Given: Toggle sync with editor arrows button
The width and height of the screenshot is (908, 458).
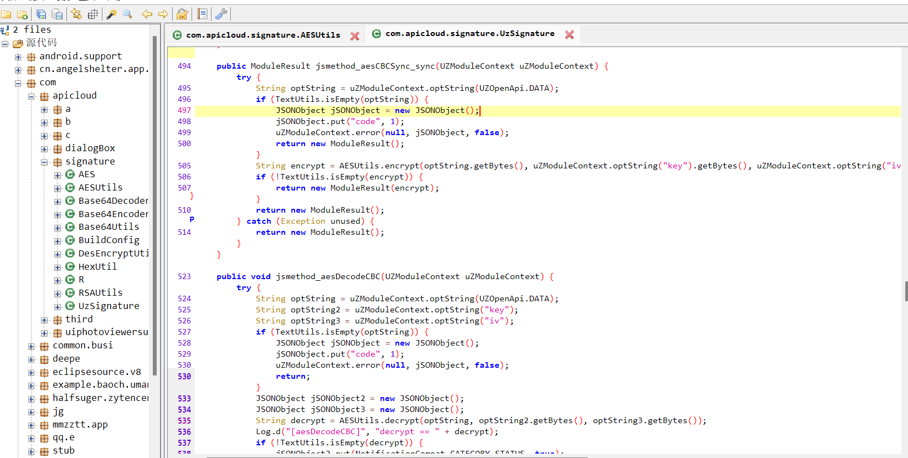Looking at the screenshot, I should click(x=76, y=14).
